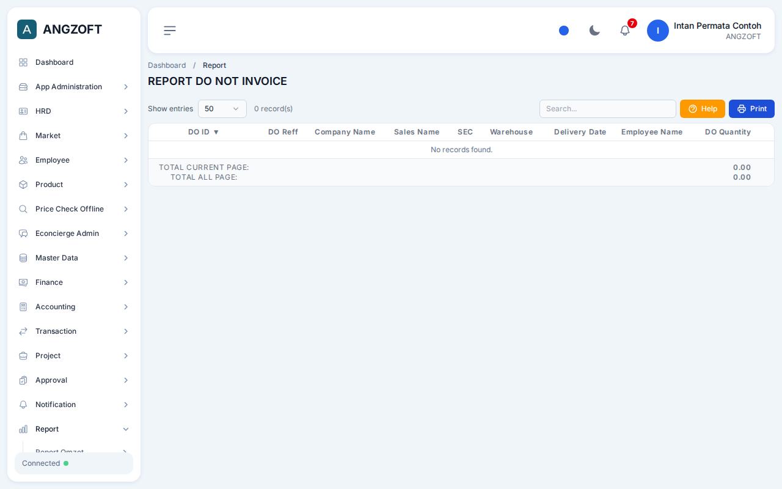Click the Help button
The height and width of the screenshot is (489, 782).
(703, 109)
